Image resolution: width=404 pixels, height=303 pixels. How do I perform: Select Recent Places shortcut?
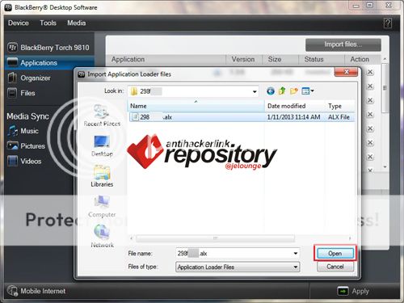coord(102,116)
